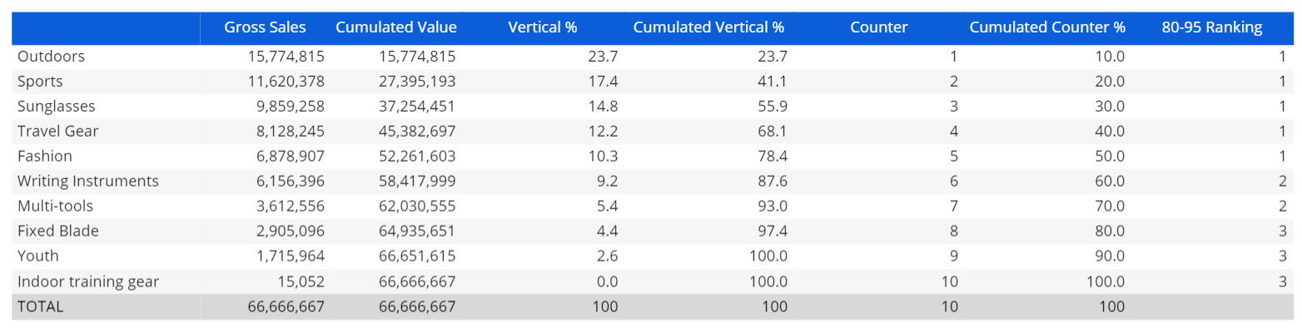Viewport: 1302px width, 328px height.
Task: Select the Cumulated Counter % header
Action: (x=1047, y=27)
